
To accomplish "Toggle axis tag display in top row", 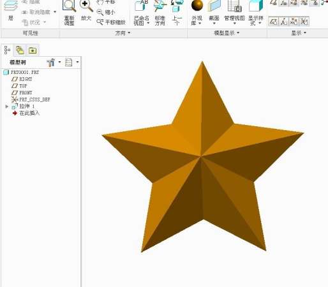I will [x=283, y=3].
